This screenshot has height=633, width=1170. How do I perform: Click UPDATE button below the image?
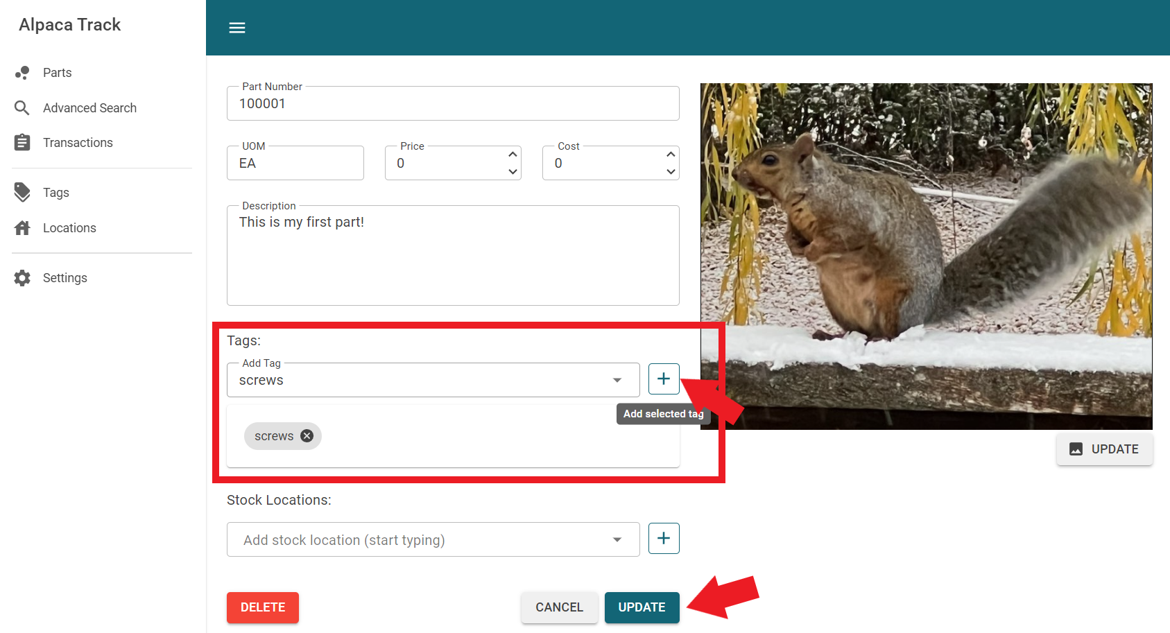pyautogui.click(x=1104, y=449)
